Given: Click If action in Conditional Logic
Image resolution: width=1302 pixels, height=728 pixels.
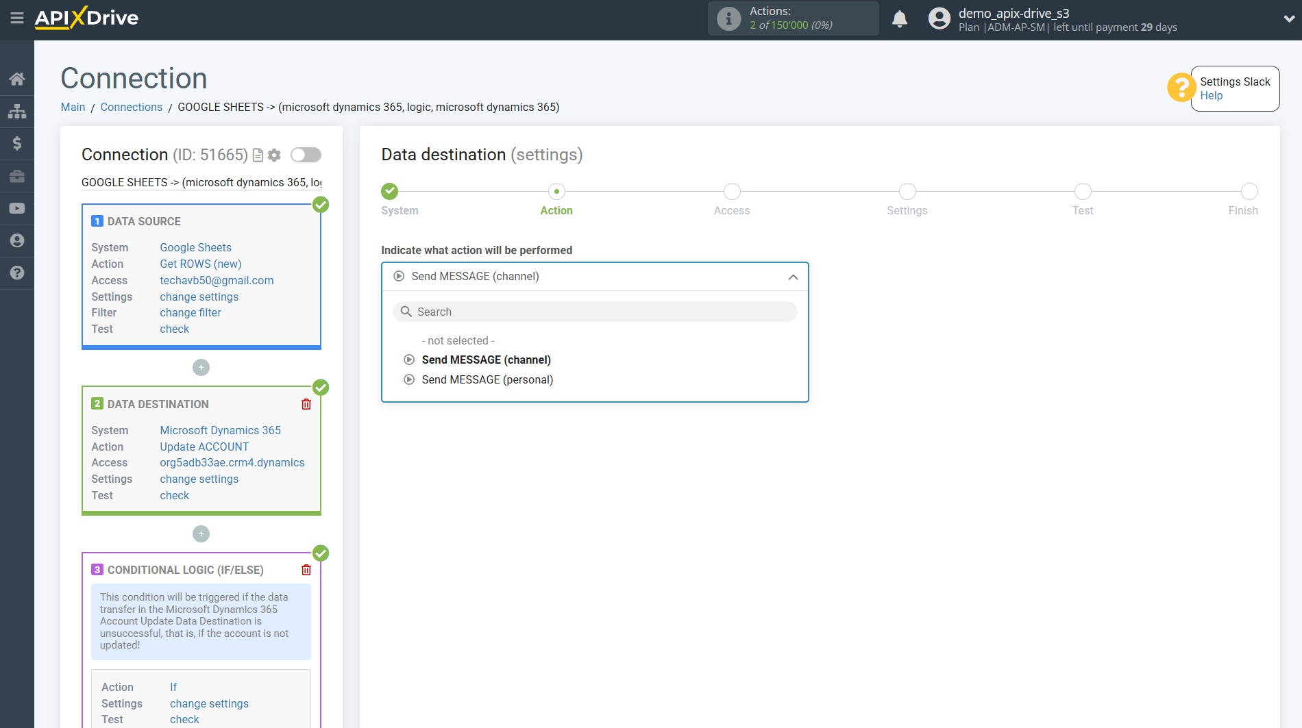Looking at the screenshot, I should (x=173, y=687).
